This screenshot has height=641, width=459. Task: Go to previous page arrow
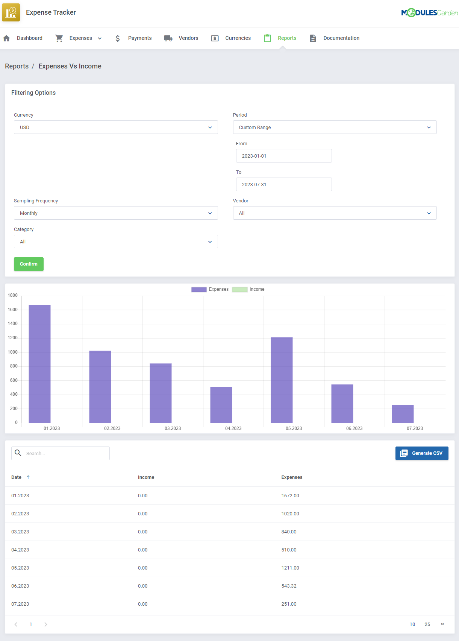[16, 624]
